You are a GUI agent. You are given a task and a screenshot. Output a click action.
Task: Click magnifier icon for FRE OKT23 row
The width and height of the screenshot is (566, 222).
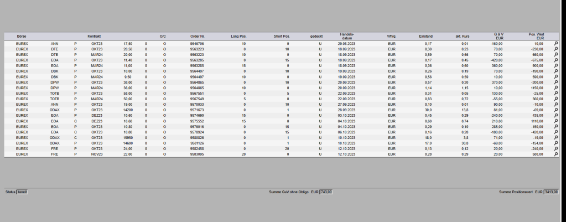coord(555,148)
